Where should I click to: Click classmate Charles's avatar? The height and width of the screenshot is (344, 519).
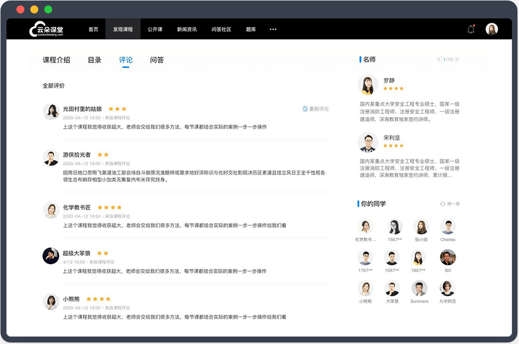[448, 227]
